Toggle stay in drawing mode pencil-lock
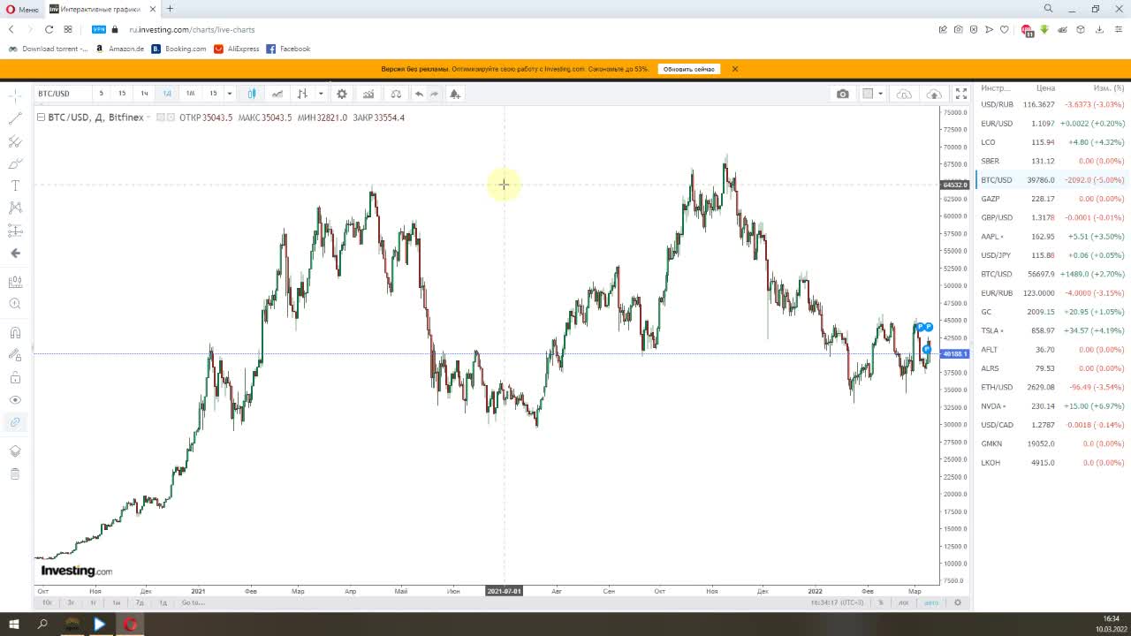The width and height of the screenshot is (1131, 636). click(x=15, y=355)
